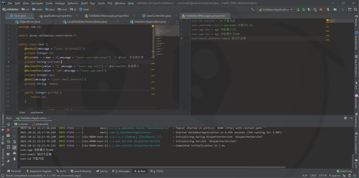Click the fold end marker at line 18
Viewport: 359px width, 178px height.
(x=17, y=102)
